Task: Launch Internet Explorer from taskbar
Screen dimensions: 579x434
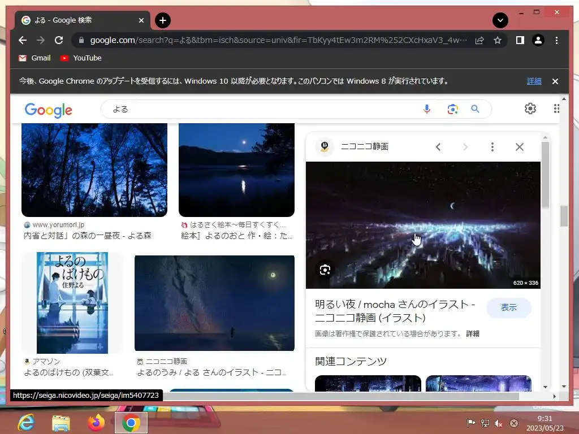Action: point(26,423)
